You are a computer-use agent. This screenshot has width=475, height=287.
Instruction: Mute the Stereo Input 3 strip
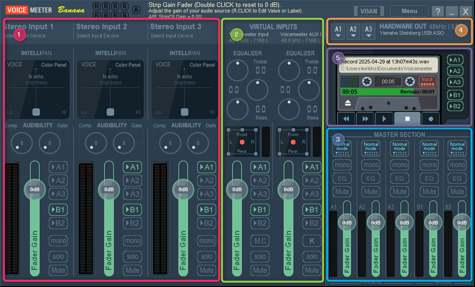pos(206,270)
